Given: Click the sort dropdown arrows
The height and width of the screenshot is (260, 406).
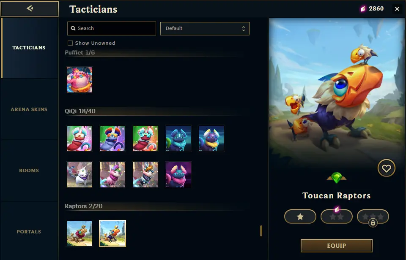Looking at the screenshot, I should [244, 28].
